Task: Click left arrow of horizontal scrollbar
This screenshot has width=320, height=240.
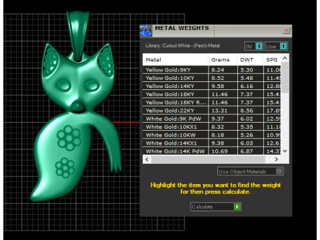Action: (147, 159)
